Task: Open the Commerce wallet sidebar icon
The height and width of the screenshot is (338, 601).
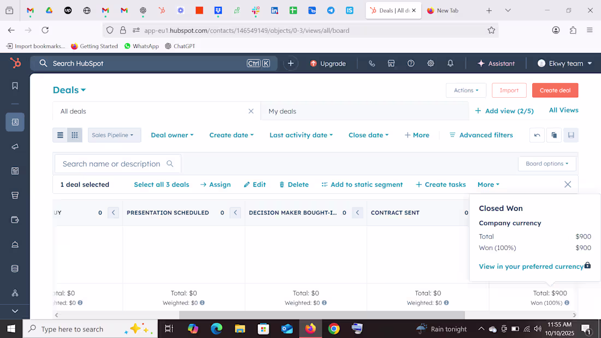Action: (15, 220)
